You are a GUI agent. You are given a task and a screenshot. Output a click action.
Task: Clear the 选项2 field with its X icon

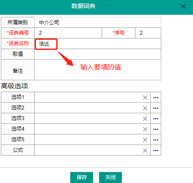145,108
